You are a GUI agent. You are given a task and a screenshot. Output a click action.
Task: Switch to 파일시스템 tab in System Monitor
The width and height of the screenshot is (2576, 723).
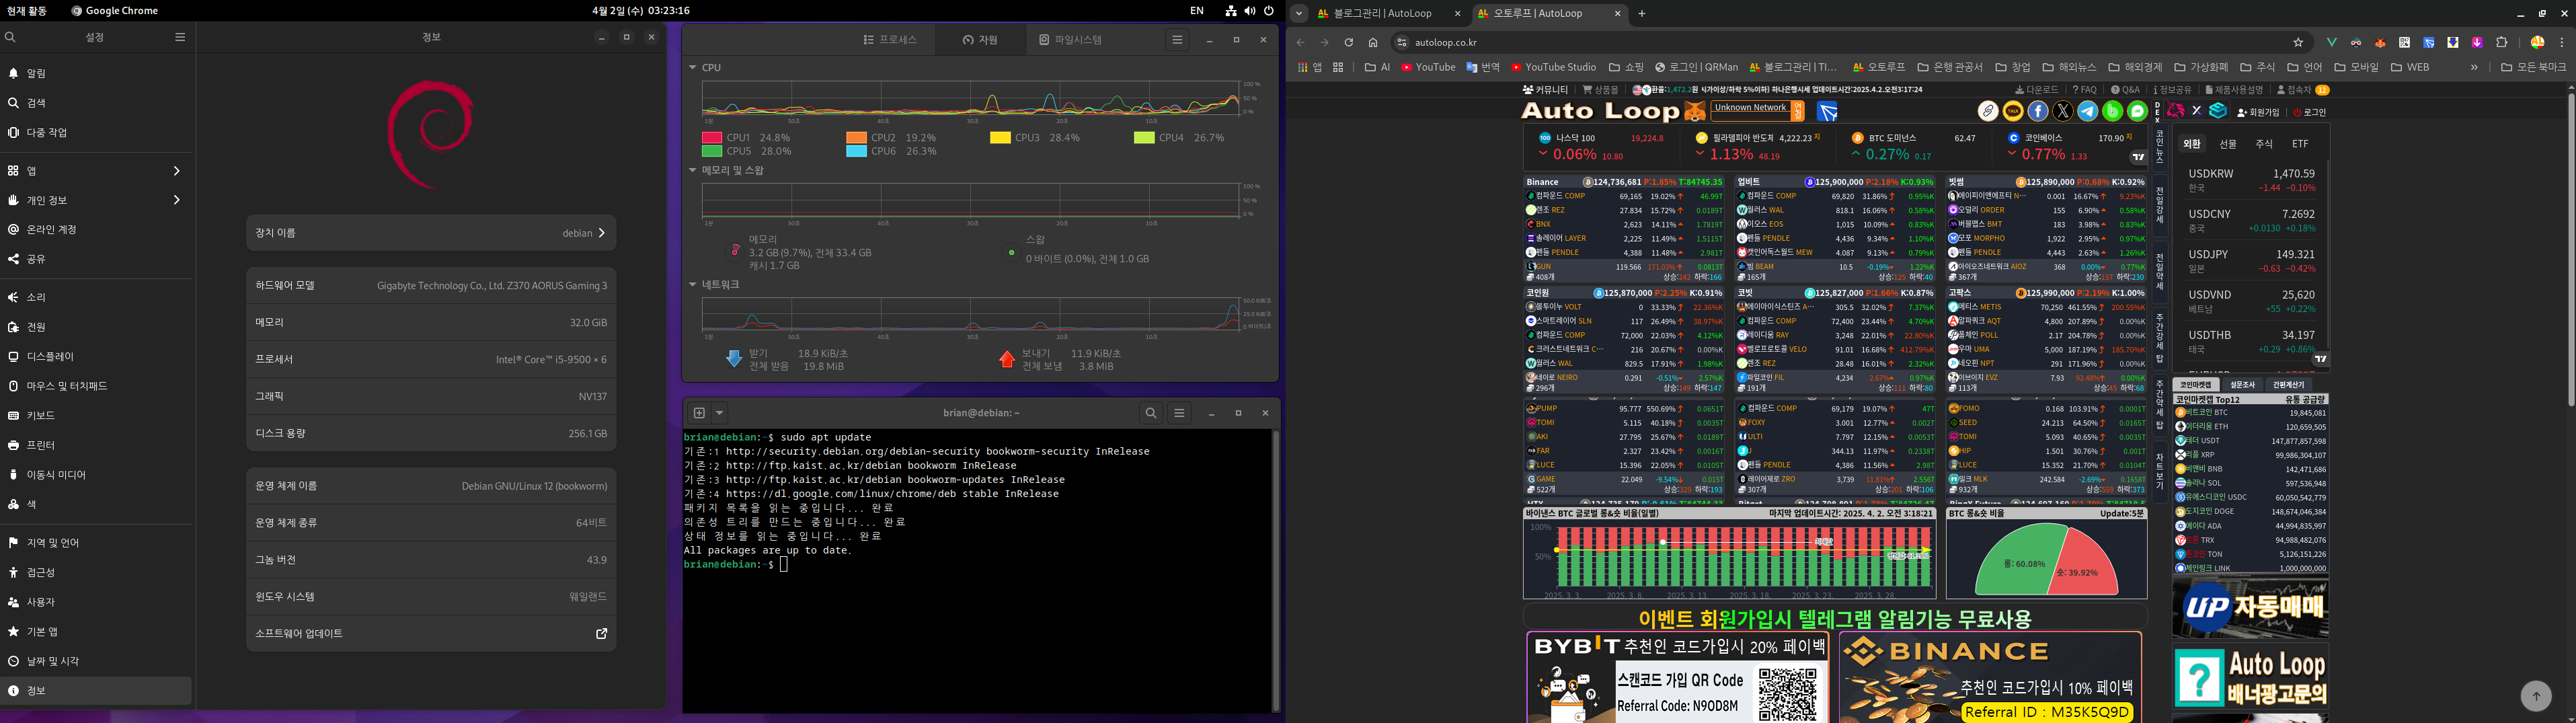(x=1070, y=40)
